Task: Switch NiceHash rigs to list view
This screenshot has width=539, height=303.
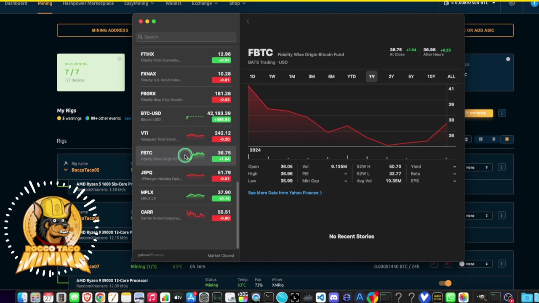Action: click(x=494, y=139)
